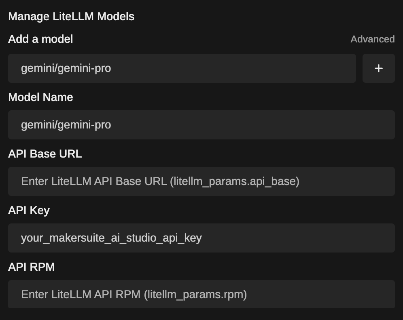
Task: Toggle the Advanced settings view
Action: (372, 39)
